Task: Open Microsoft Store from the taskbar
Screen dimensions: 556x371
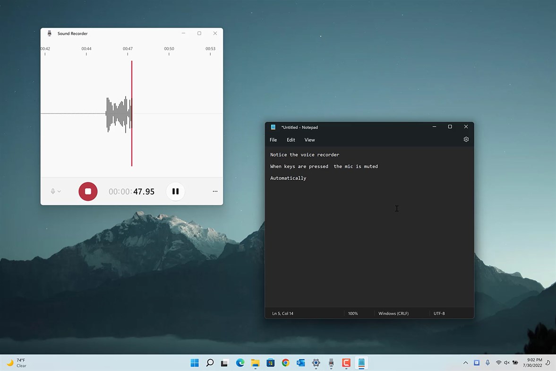Action: coord(270,363)
